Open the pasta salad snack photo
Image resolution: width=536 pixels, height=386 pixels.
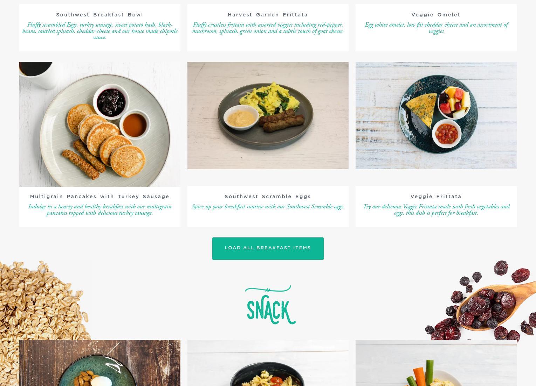coord(268,363)
